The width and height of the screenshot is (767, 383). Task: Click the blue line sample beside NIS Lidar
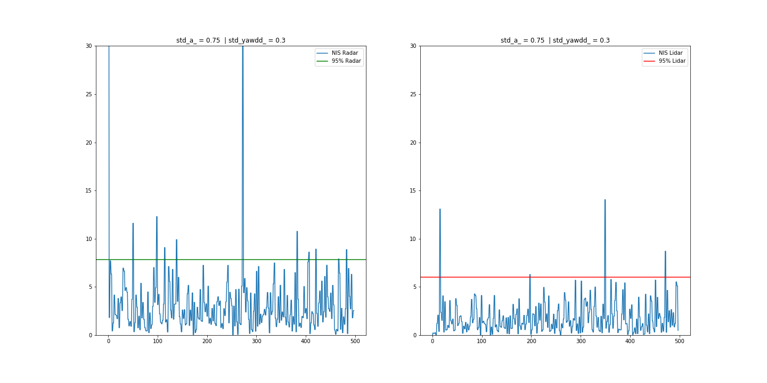(x=649, y=53)
